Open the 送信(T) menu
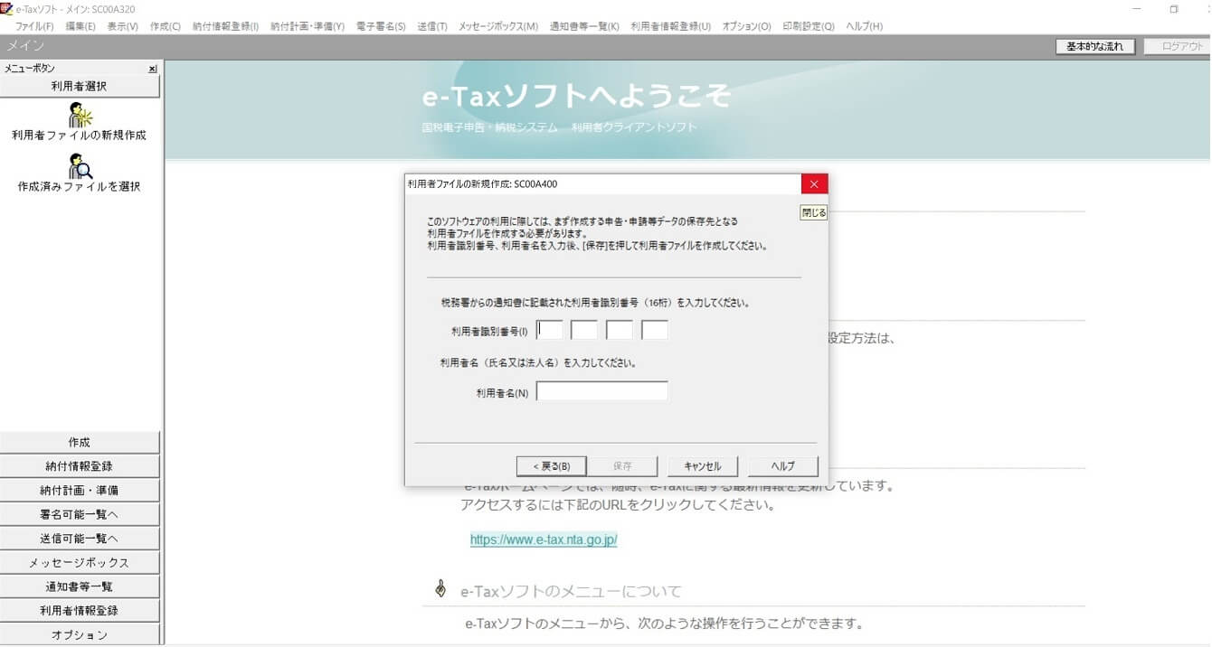1212x647 pixels. pos(432,26)
